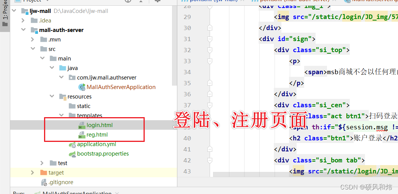
Task: Toggle code fold at line 30
Action: pos(210,28)
